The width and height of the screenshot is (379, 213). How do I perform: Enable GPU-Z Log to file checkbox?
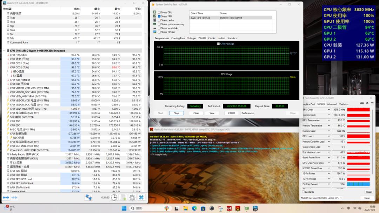[304, 192]
